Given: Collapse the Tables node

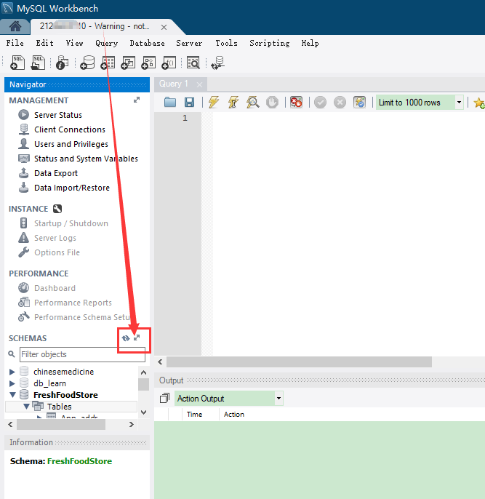Looking at the screenshot, I should pos(27,407).
